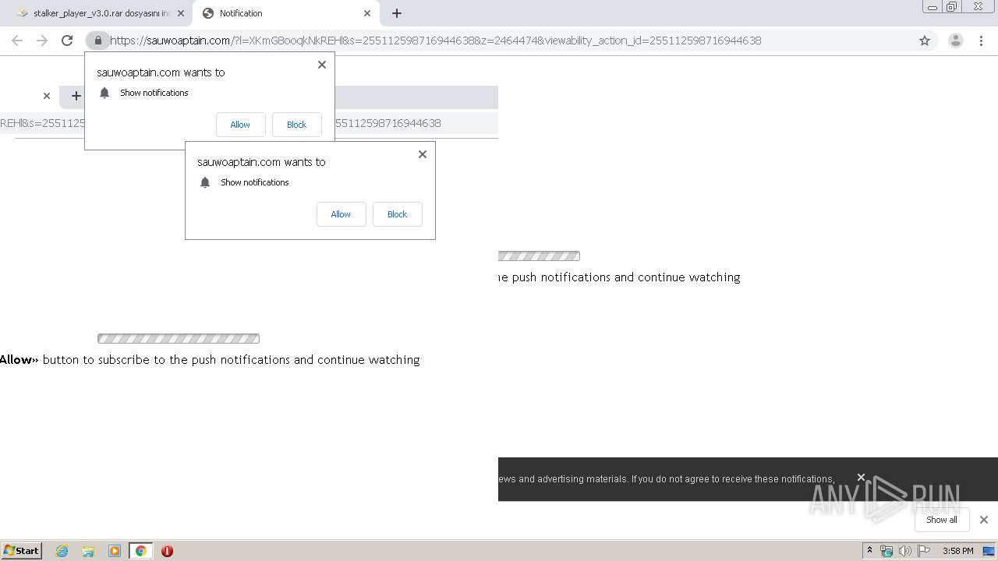998x561 pixels.
Task: Click the fake inner new-tab plus
Action: pos(76,96)
